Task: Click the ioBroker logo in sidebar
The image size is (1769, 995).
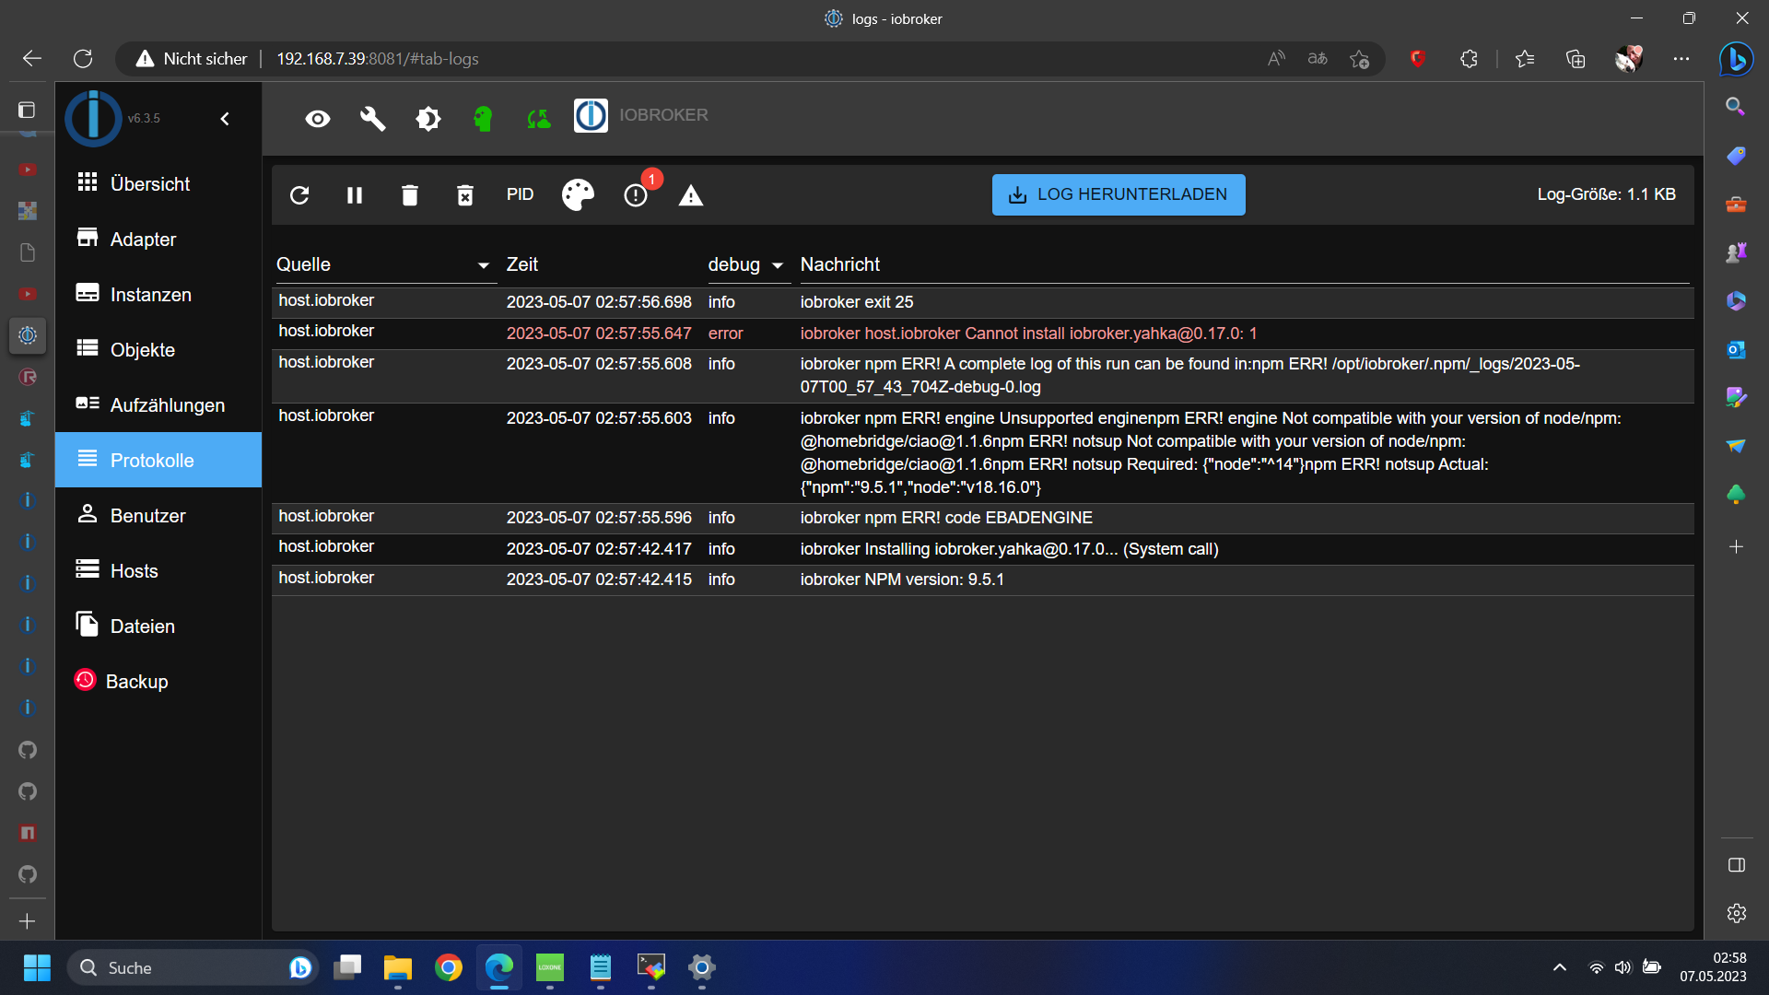Action: click(93, 118)
